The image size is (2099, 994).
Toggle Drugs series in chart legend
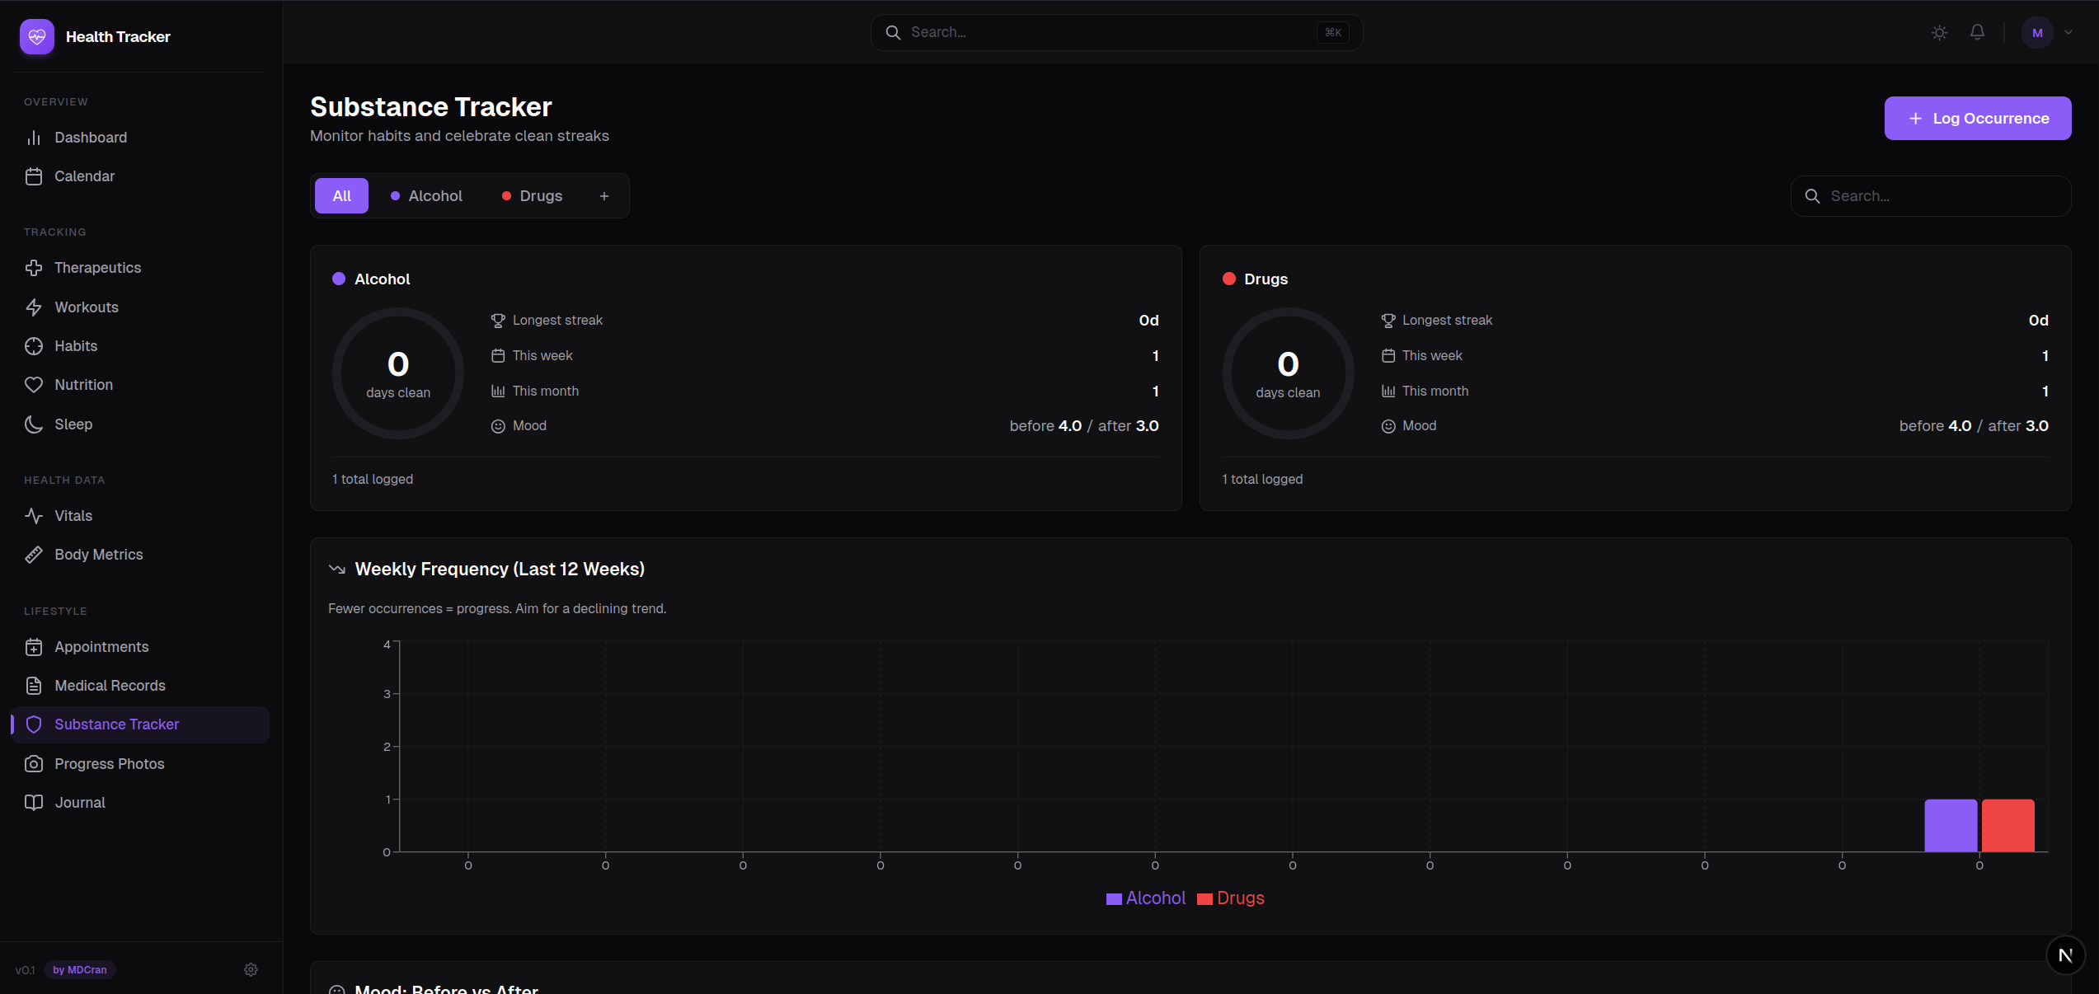(x=1231, y=898)
